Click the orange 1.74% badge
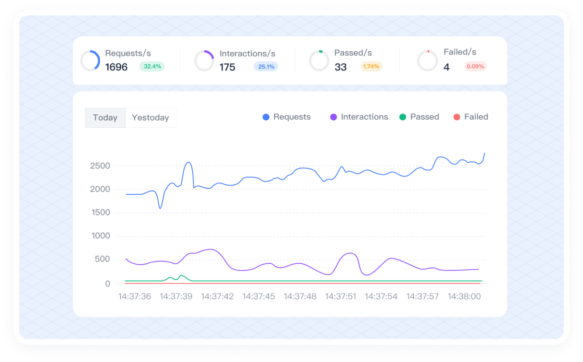 coord(371,67)
